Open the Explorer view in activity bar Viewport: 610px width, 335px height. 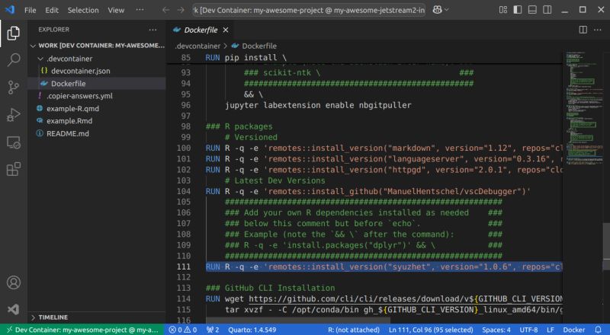click(x=13, y=33)
